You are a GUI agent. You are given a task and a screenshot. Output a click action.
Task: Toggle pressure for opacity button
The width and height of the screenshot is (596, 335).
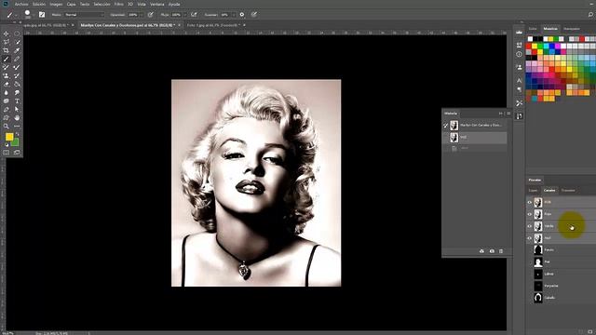151,15
